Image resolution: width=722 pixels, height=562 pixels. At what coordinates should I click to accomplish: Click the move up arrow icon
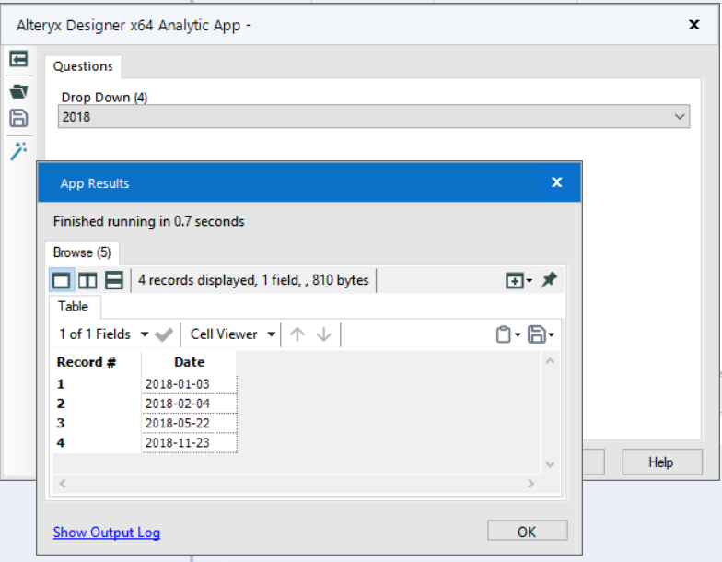pos(297,334)
